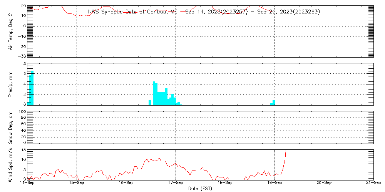385x192 pixels.
Task: Select the 20-Sep date tick label
Action: click(x=324, y=184)
